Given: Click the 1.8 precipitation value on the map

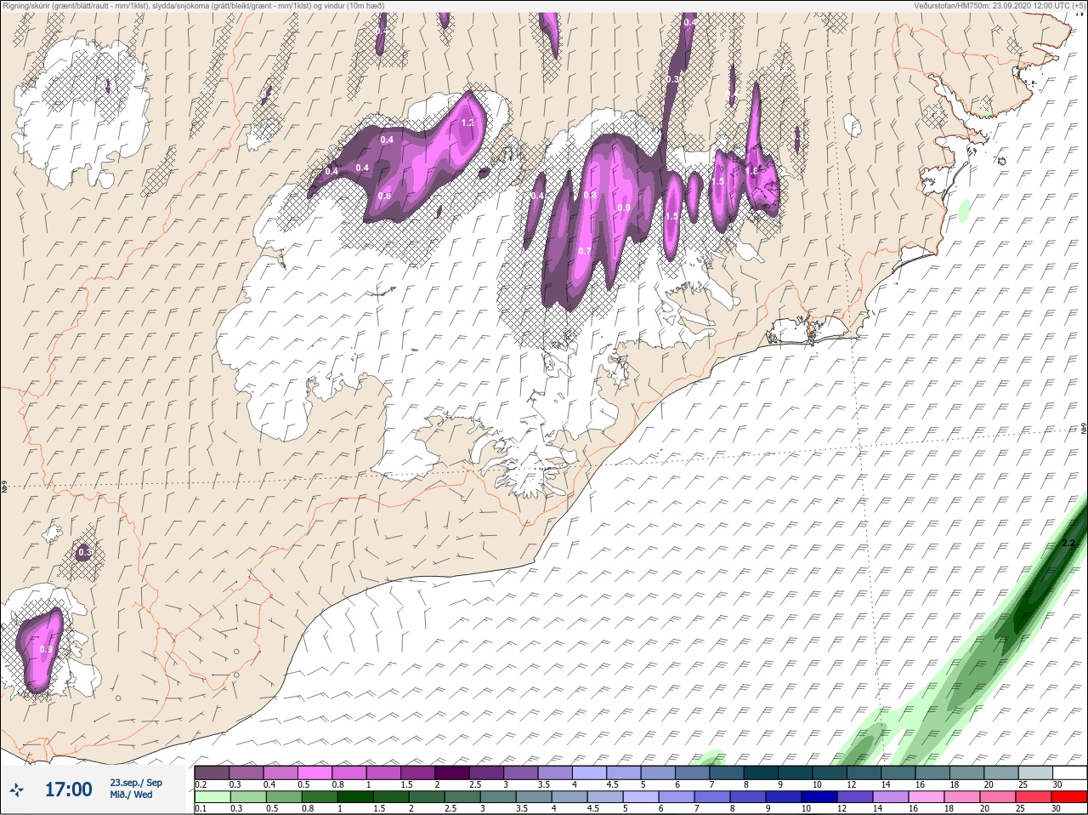Looking at the screenshot, I should 751,170.
